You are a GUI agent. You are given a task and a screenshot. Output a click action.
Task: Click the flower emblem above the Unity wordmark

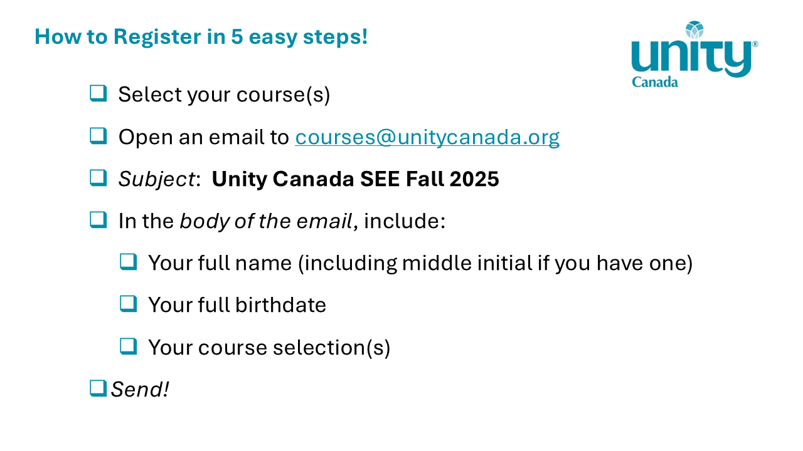tap(694, 29)
